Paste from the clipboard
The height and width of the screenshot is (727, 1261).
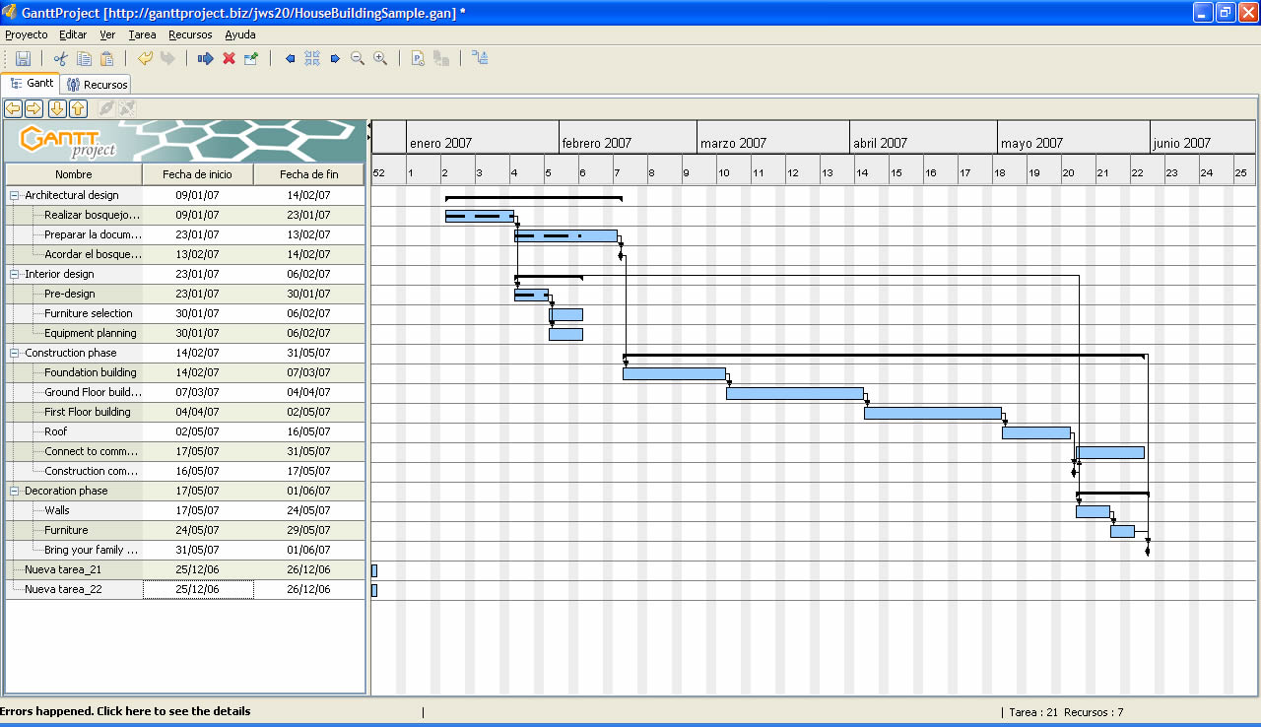(x=108, y=58)
